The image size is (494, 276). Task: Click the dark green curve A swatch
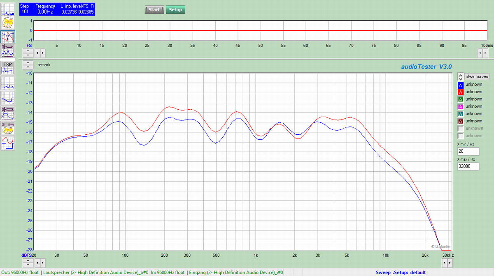[x=461, y=99]
